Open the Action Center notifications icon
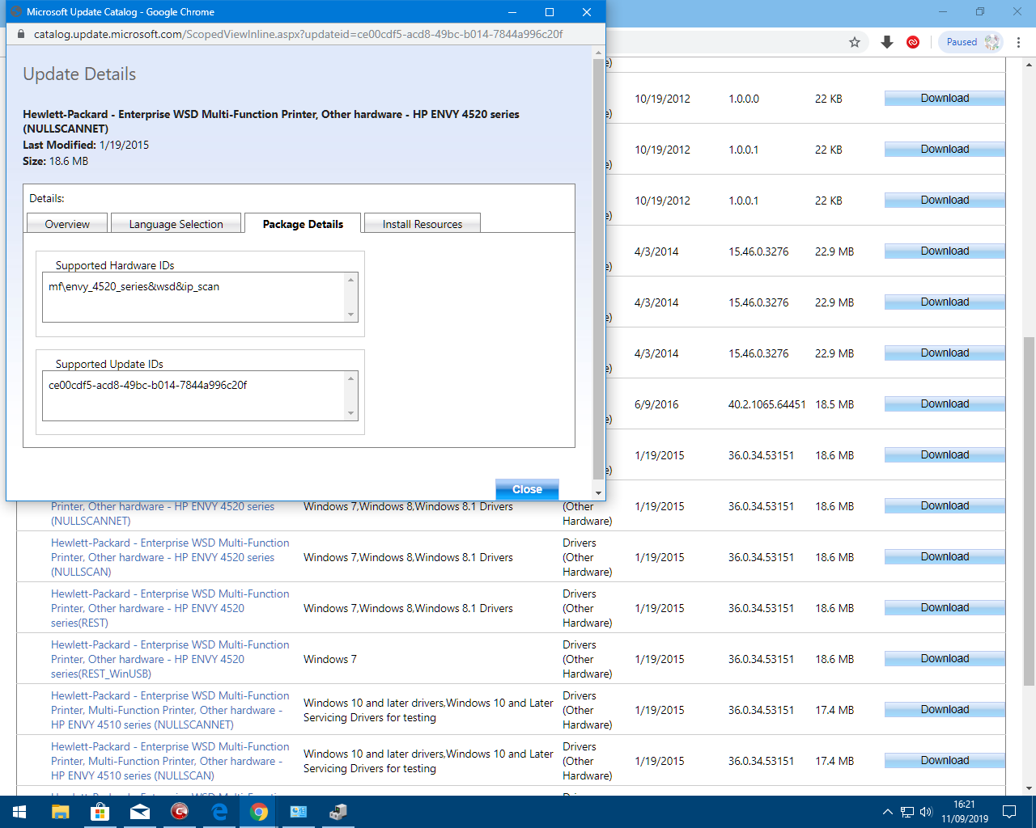The height and width of the screenshot is (828, 1036). tap(1009, 812)
